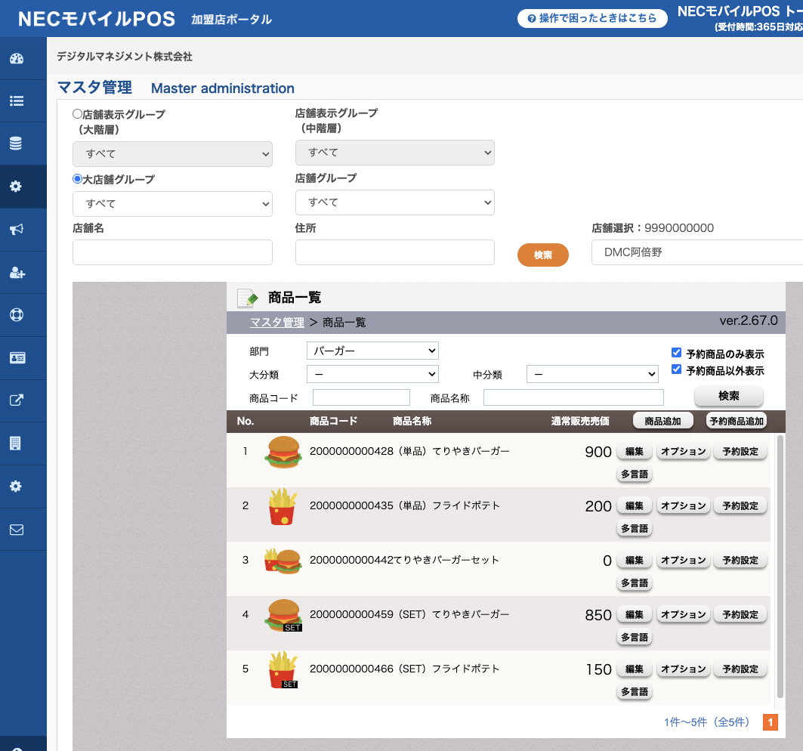Screen dimensions: 803x751
Task: Click the orange 検索 store search button
Action: click(543, 255)
